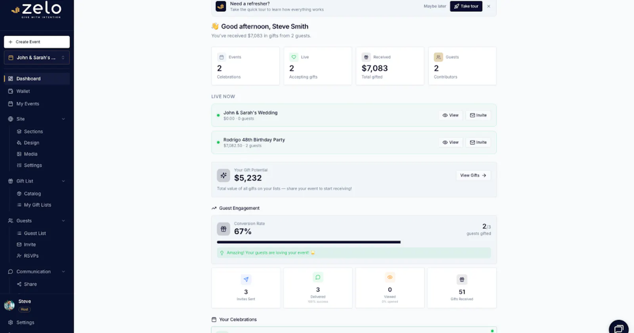Click the Gift Potential sparkle icon
Viewport: 634px width, 333px height.
[223, 175]
